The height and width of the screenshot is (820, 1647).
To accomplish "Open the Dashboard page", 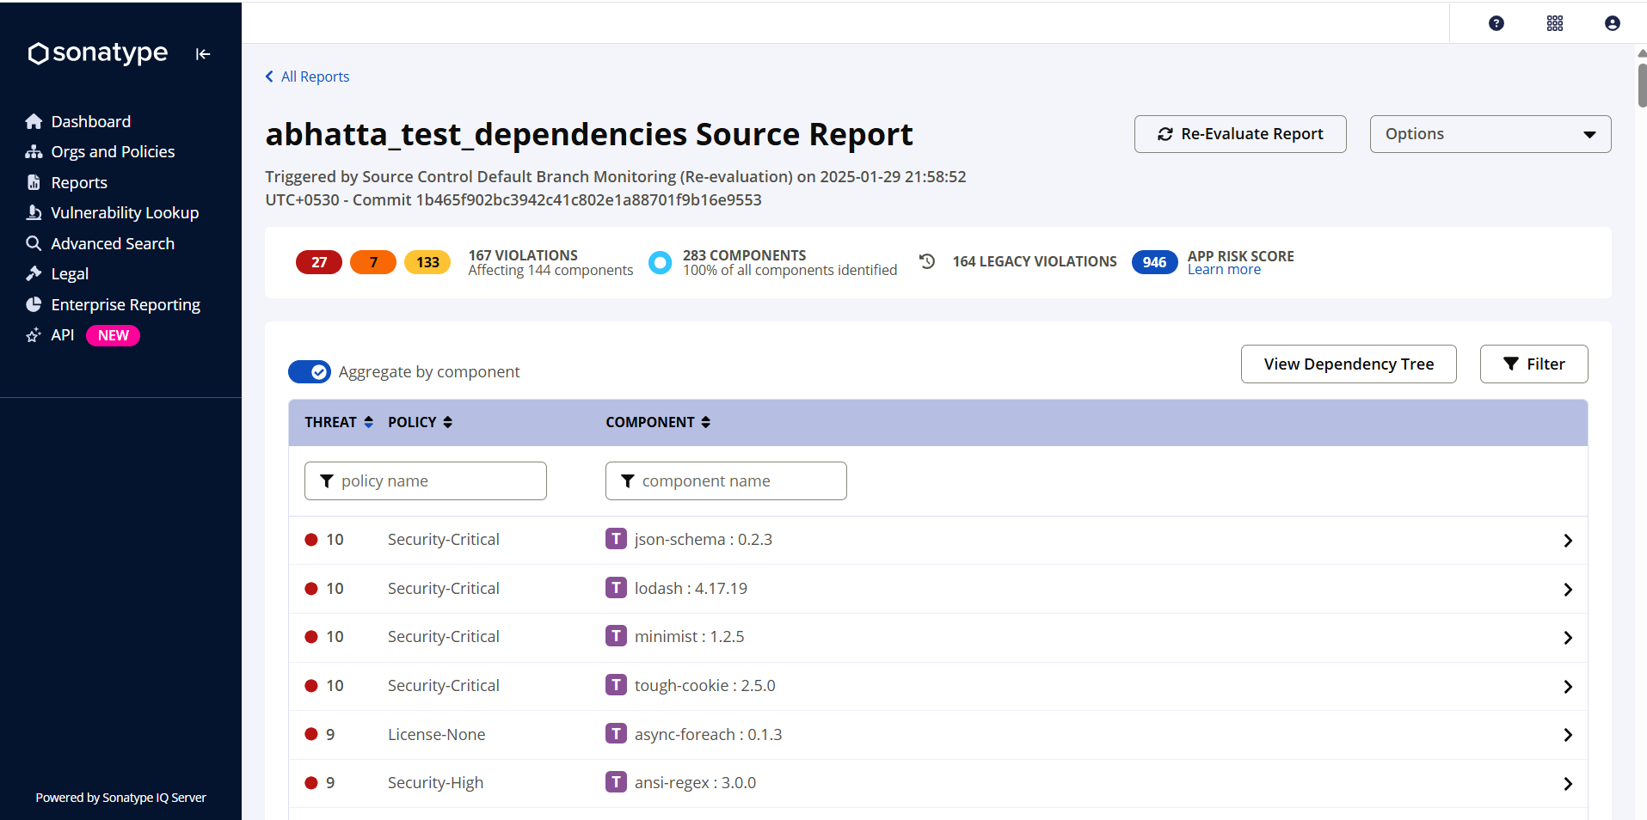I will pyautogui.click(x=90, y=121).
